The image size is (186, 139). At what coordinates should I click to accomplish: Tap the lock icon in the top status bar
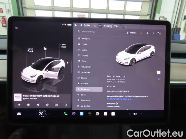coord(76,25)
